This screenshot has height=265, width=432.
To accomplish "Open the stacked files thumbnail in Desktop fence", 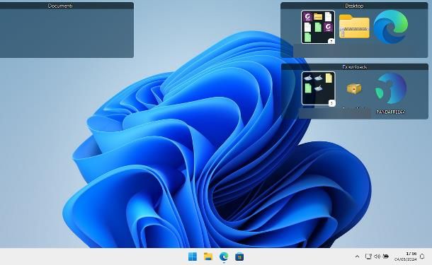I will pyautogui.click(x=318, y=27).
